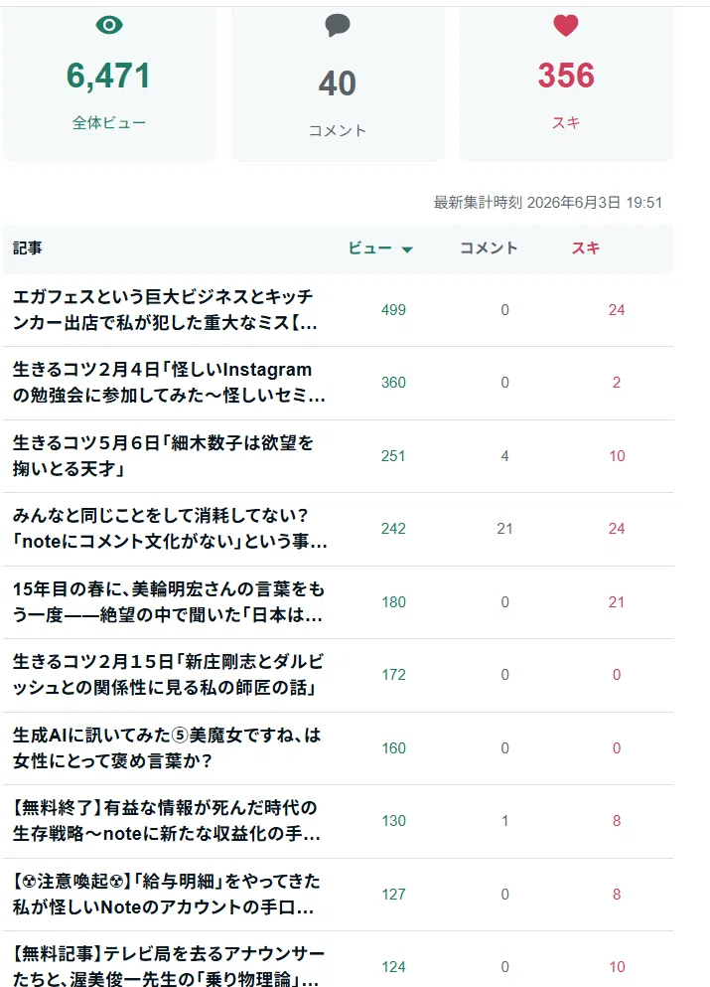Open article 【無料終了】有益な情報が死んだ時代
The width and height of the screenshot is (710, 987).
pos(167,820)
